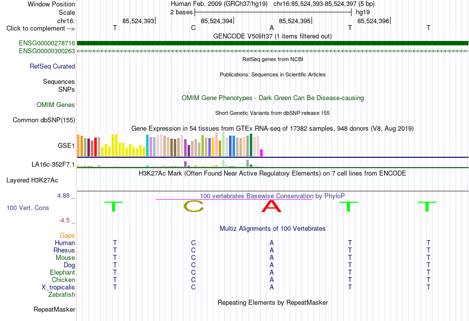Click the H3K27Ac Mark ENCODE track title

[273, 174]
